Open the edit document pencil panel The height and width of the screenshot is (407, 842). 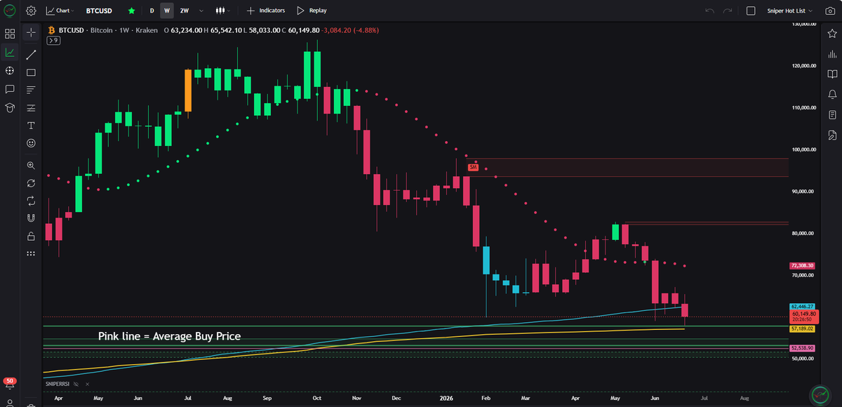(x=831, y=135)
